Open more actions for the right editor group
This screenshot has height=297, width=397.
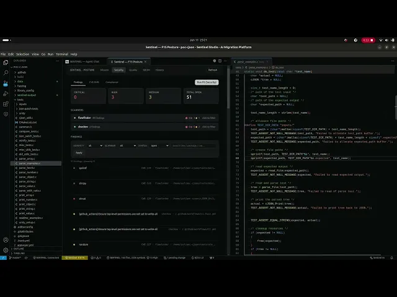[x=393, y=61]
